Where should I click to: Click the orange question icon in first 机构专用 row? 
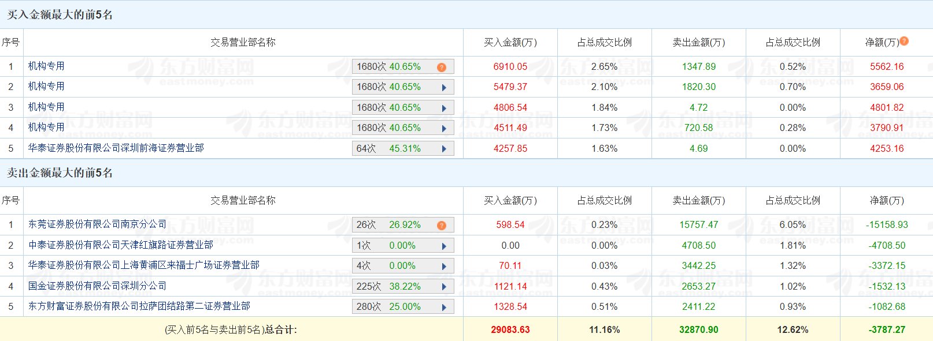[442, 68]
